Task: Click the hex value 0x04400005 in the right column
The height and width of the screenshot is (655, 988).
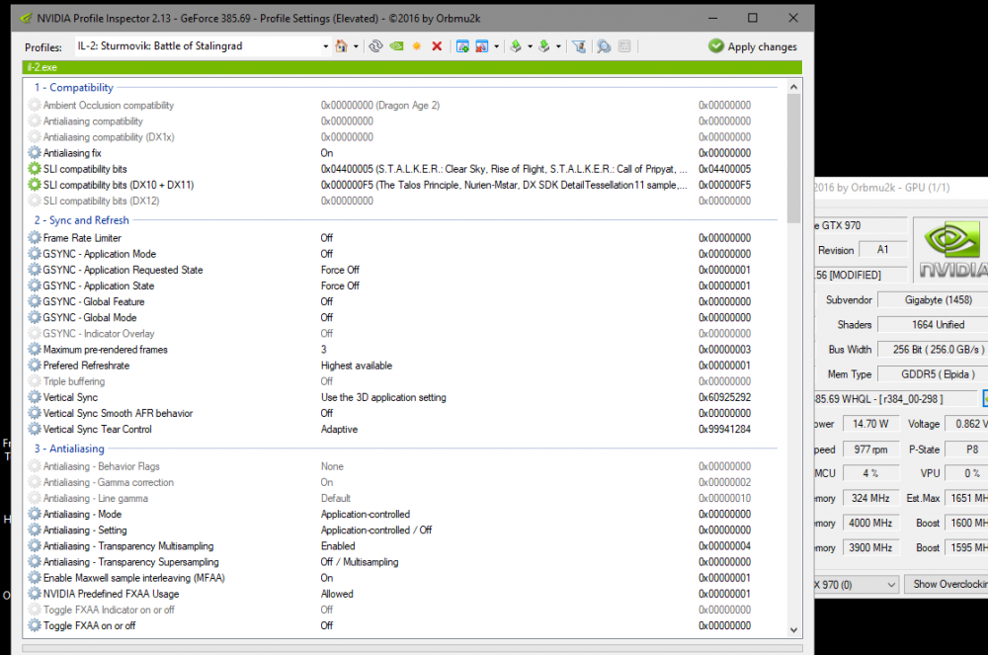Action: 724,169
